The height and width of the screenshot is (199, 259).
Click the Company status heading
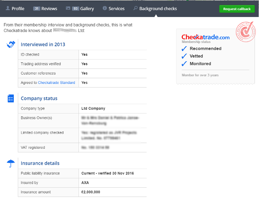(39, 98)
